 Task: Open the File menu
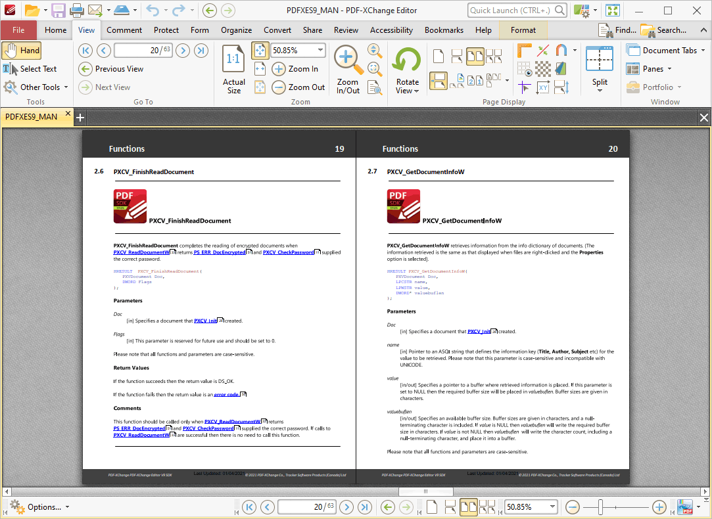pos(19,30)
